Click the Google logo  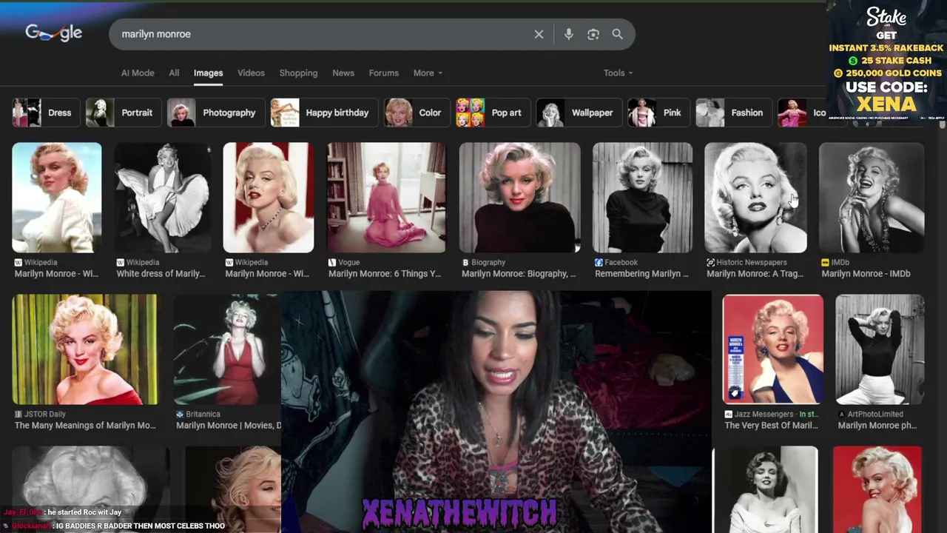point(53,33)
